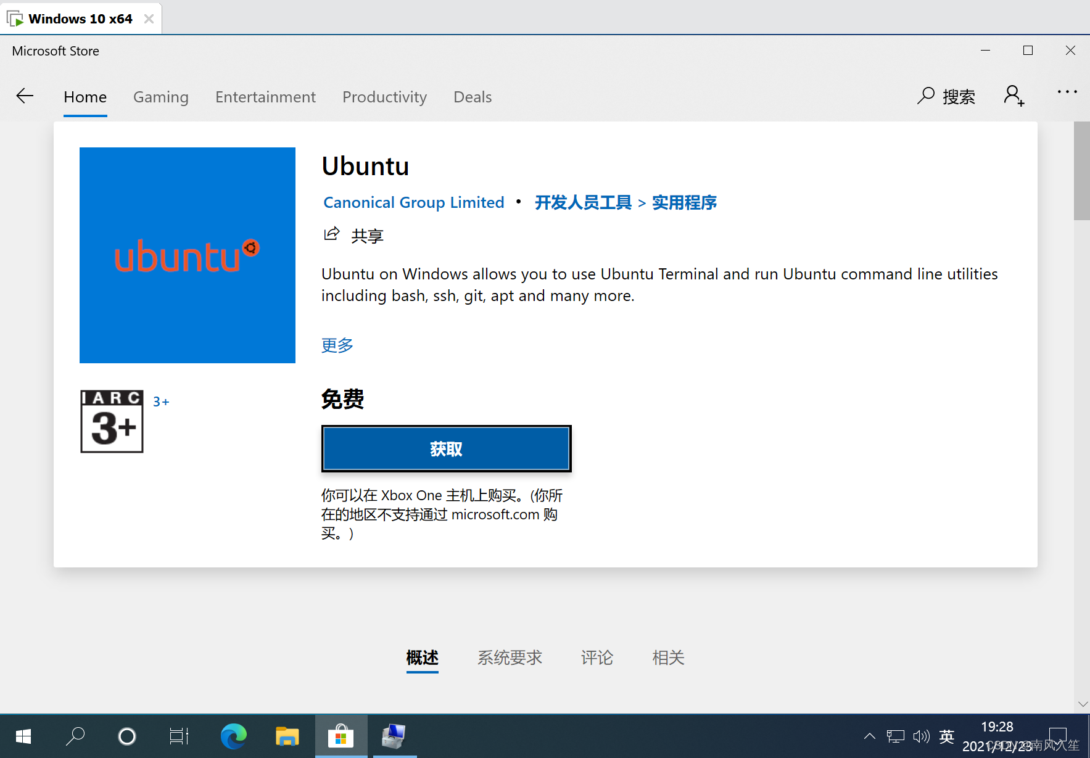Switch to the Gaming tab
Screen dimensions: 1090x758
(x=161, y=97)
